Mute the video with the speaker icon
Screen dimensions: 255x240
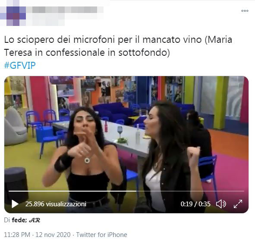(221, 204)
